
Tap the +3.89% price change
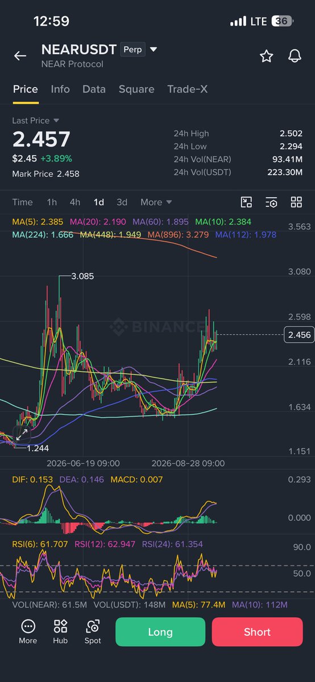coord(56,159)
